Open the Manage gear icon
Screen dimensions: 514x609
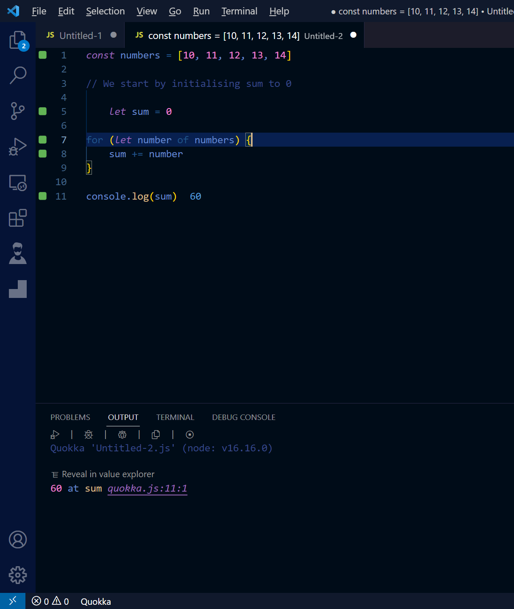coord(18,575)
